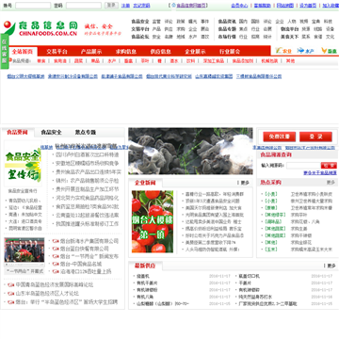Viewport: 339px width, 339px height.
Task: Open 美食天下 in the header directory
Action: pos(289,37)
